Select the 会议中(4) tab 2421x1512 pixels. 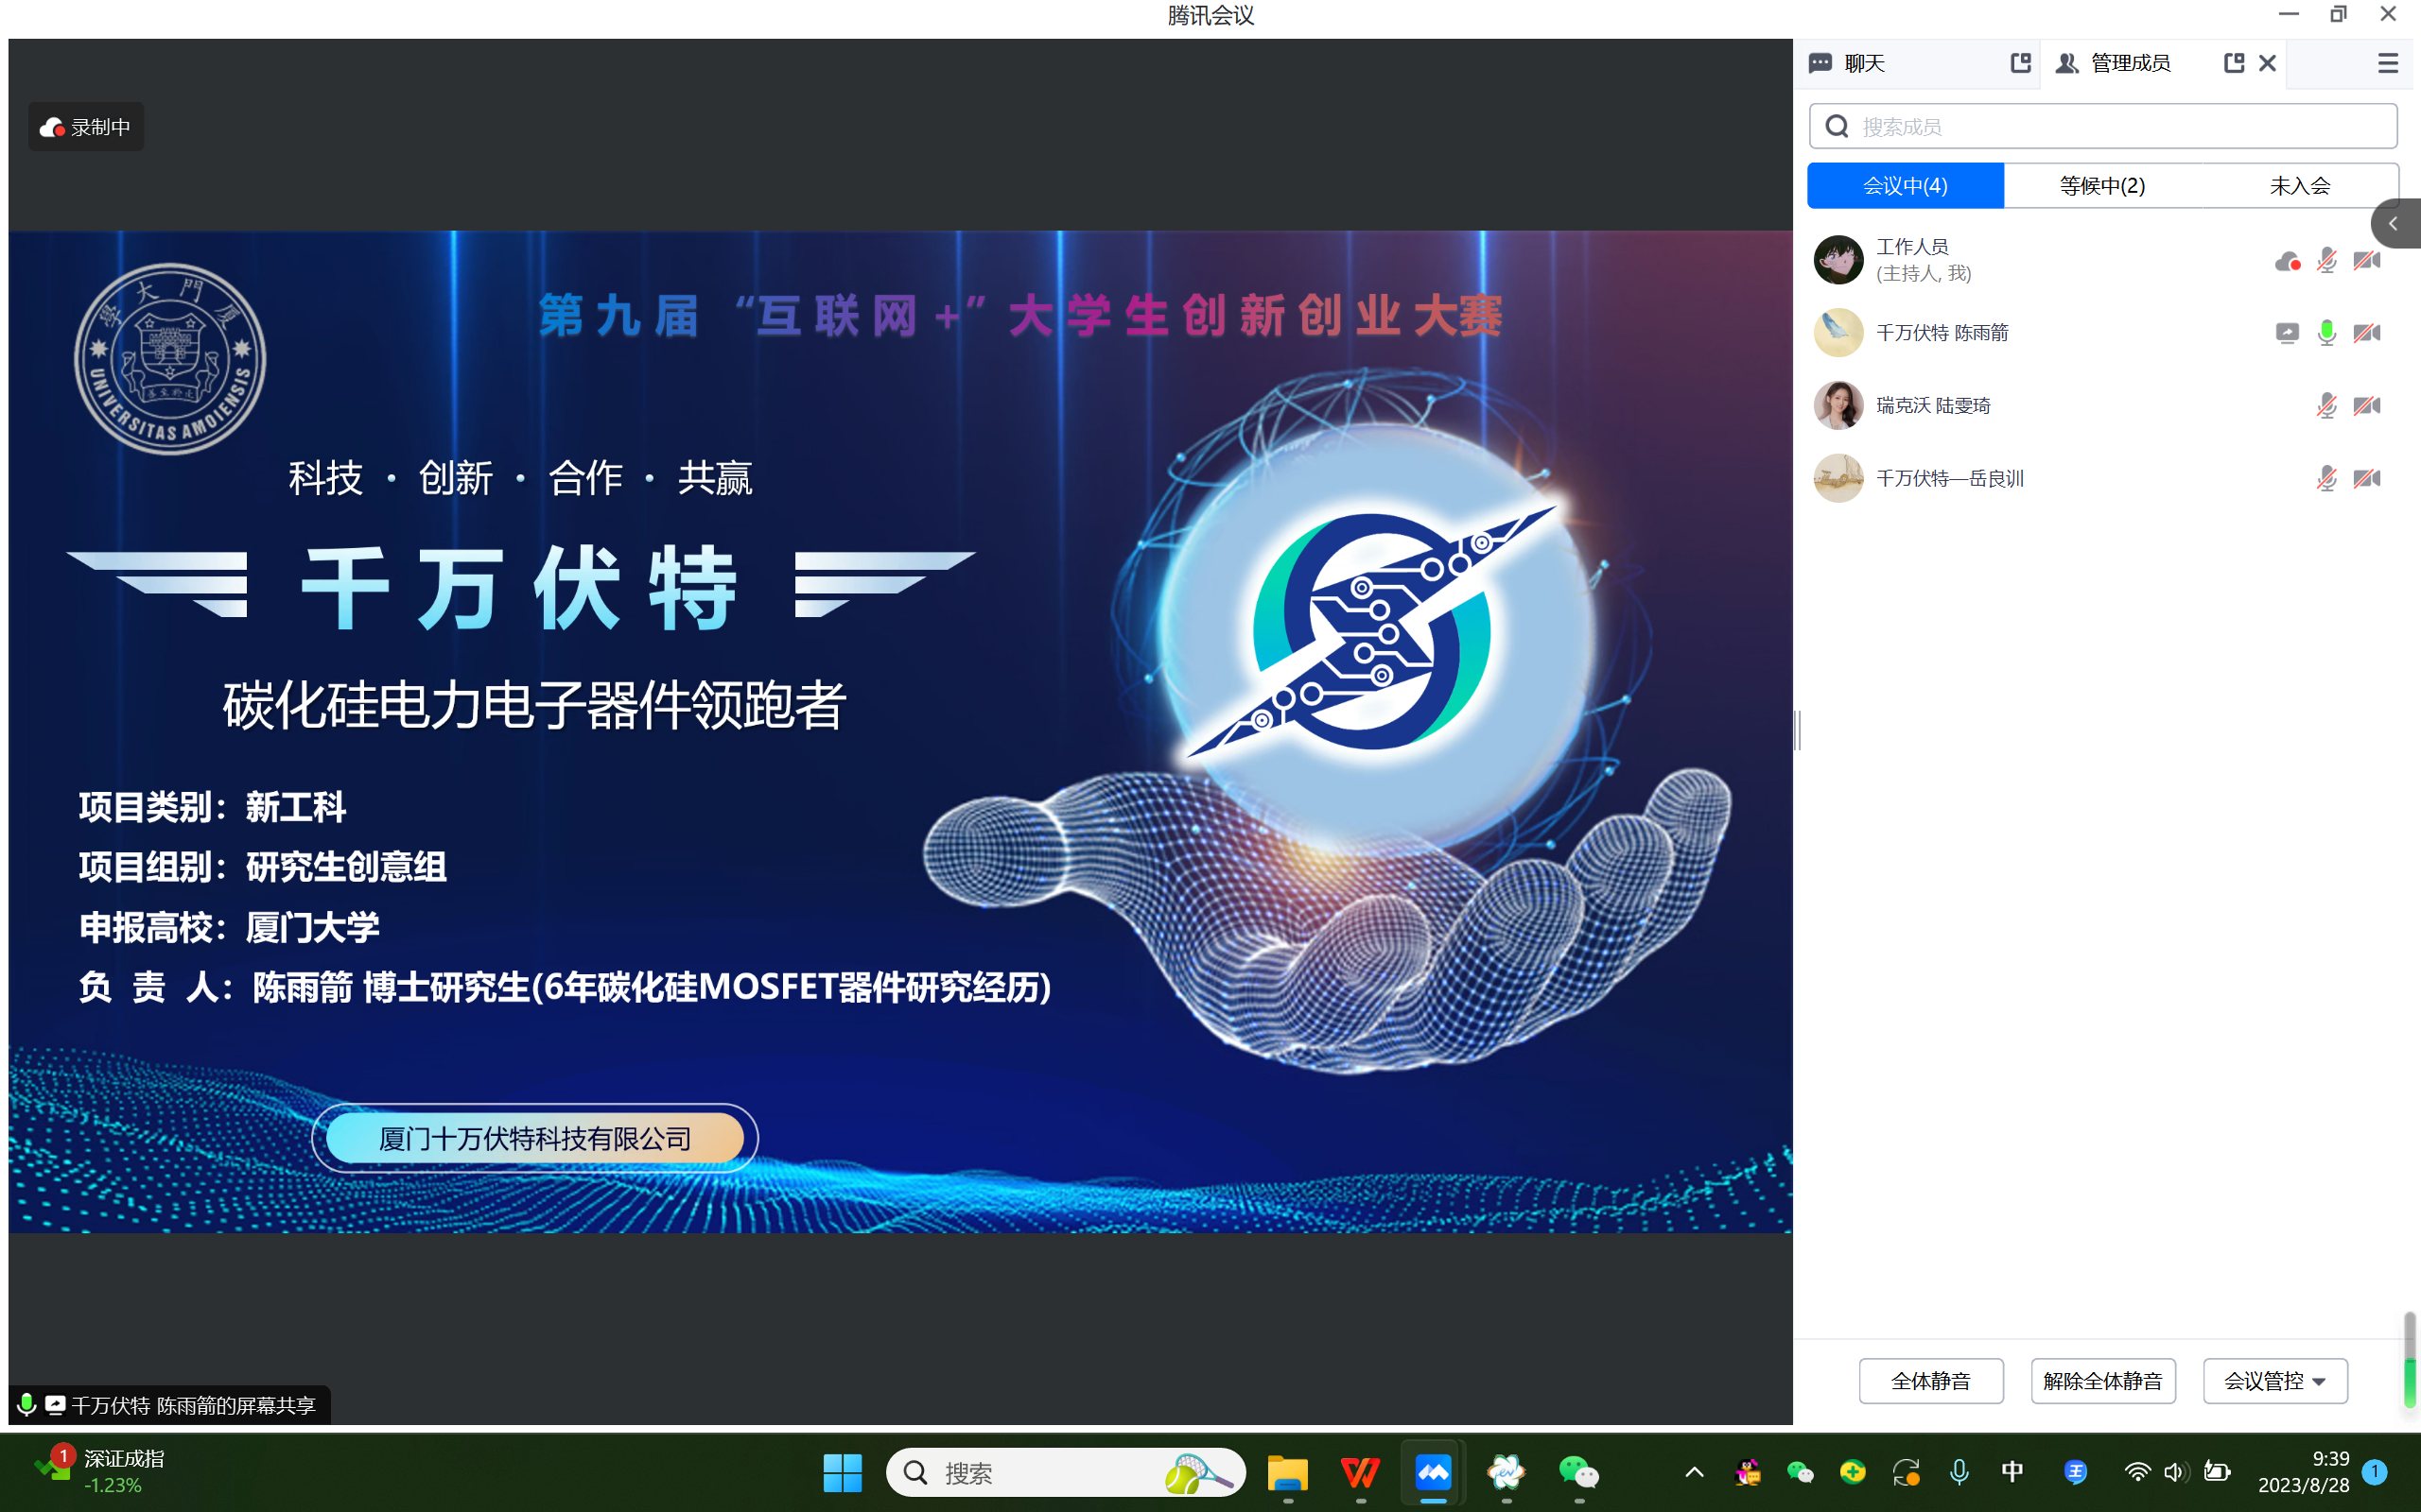pyautogui.click(x=1905, y=185)
